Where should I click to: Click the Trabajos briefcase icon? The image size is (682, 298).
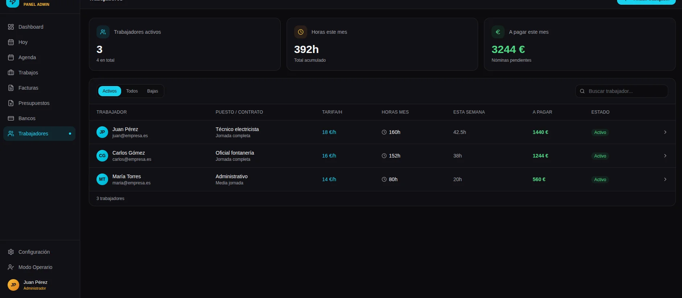[11, 73]
